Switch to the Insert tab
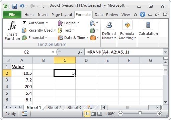Image resolution: width=171 pixels, height=120 pixels. (x=43, y=15)
